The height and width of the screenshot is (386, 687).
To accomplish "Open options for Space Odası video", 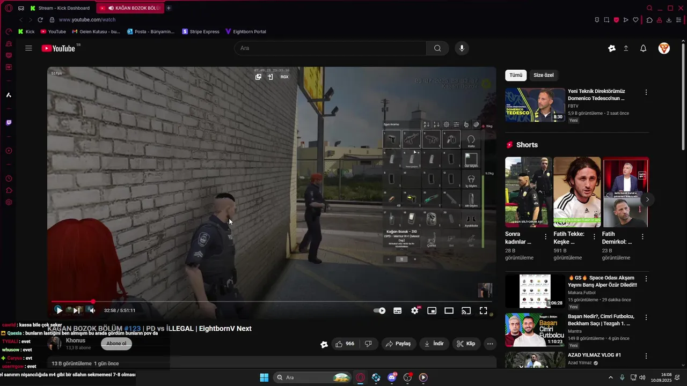I will [x=646, y=279].
